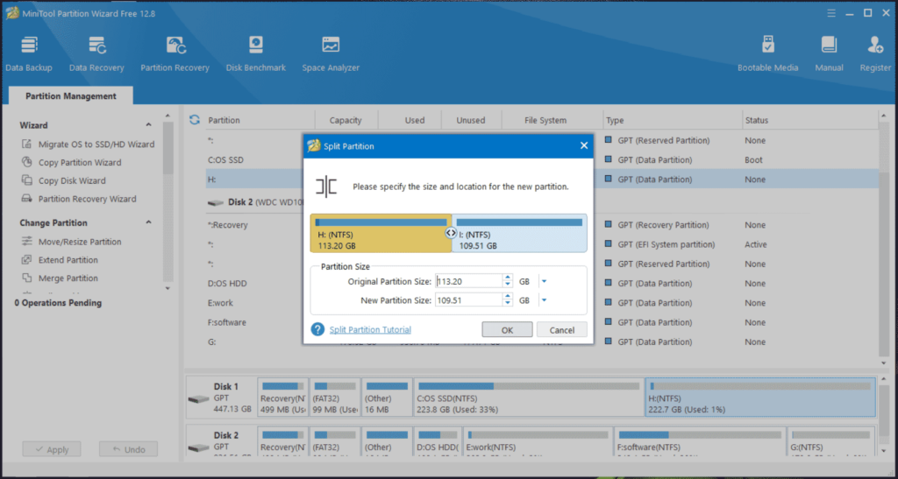Collapse the Wizard section
The height and width of the screenshot is (479, 898).
[x=149, y=125]
